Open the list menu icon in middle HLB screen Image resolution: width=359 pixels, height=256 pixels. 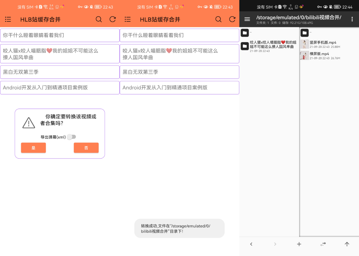tap(128, 19)
